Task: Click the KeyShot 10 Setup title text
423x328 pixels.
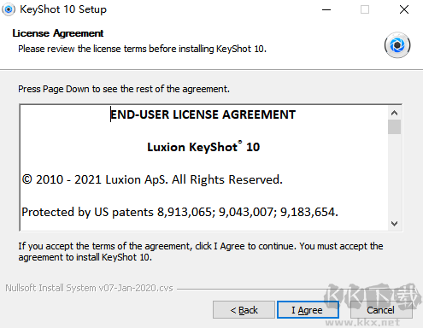Action: [63, 9]
